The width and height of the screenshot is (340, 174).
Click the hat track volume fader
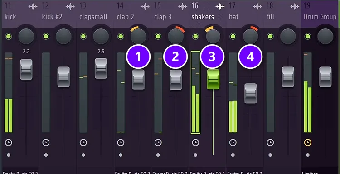coord(251,94)
